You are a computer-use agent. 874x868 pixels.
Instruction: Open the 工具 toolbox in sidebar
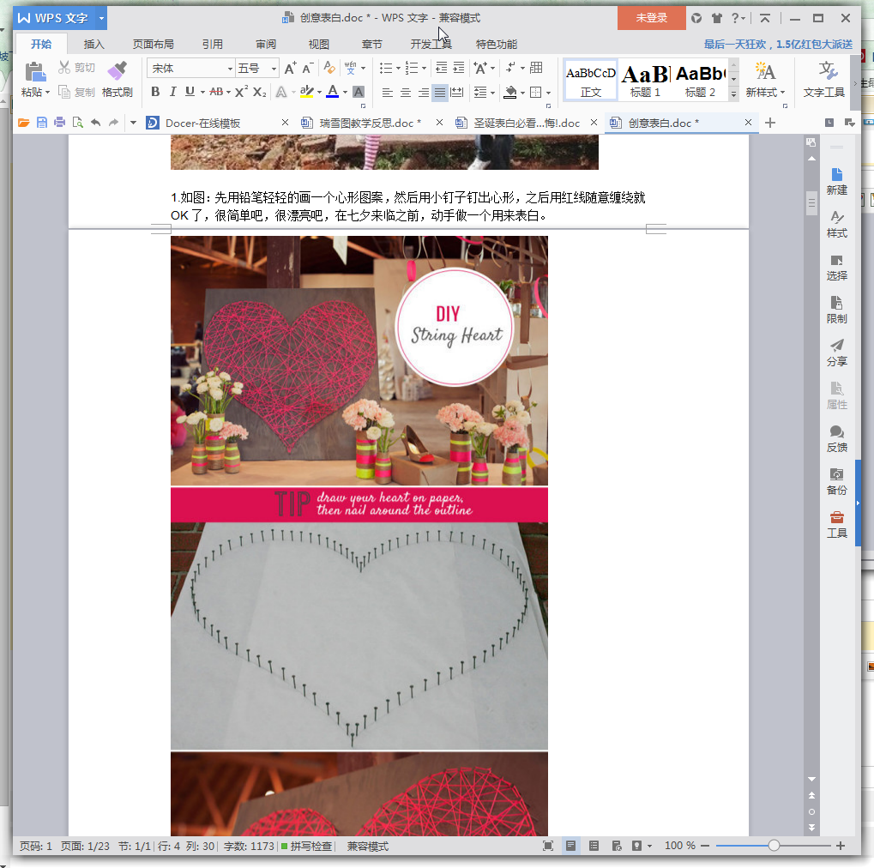tap(836, 525)
